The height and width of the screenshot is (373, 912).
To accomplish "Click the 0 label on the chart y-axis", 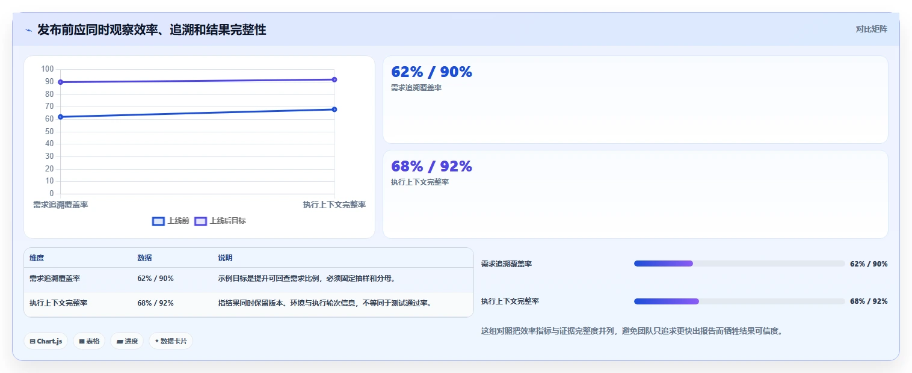I will (52, 194).
